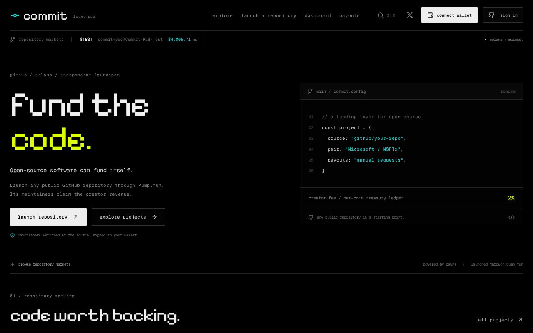Click the commit wordmark text
The height and width of the screenshot is (333, 533).
[45, 16]
